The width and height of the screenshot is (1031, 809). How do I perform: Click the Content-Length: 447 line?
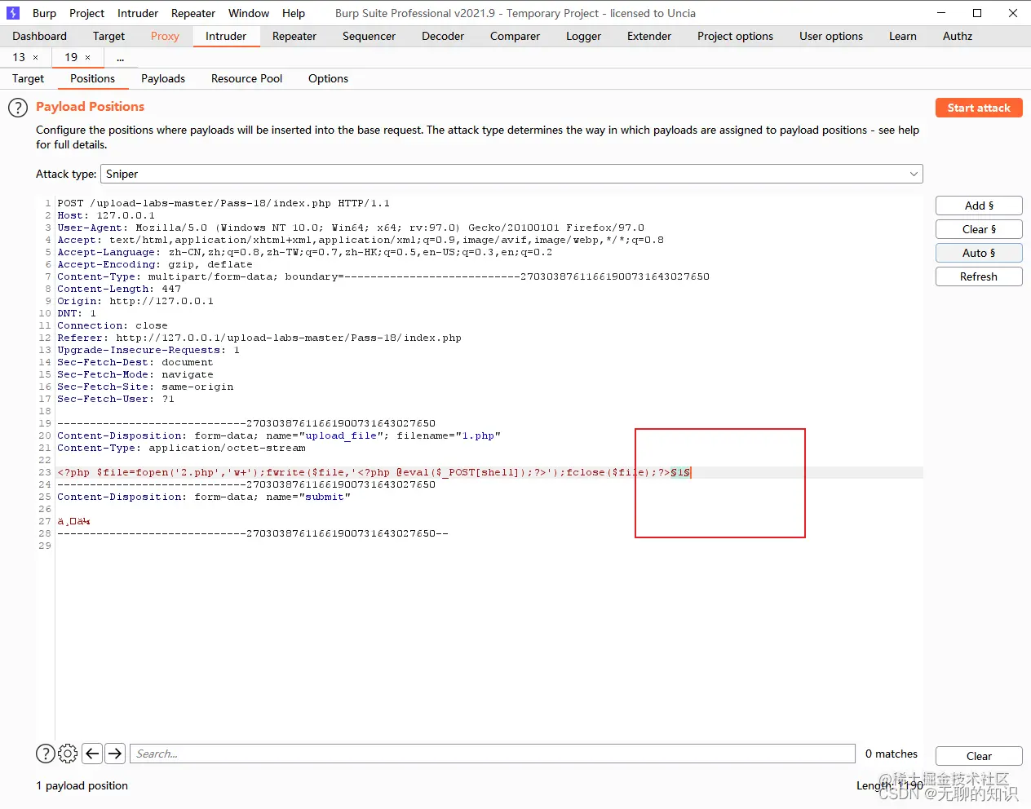tap(119, 289)
